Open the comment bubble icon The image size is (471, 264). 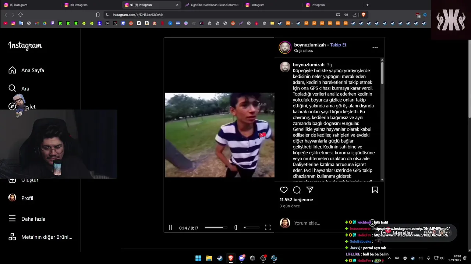[297, 190]
